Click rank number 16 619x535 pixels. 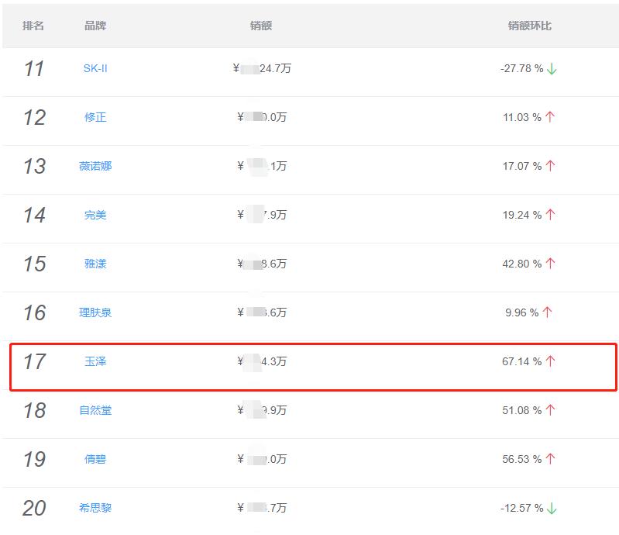[34, 313]
